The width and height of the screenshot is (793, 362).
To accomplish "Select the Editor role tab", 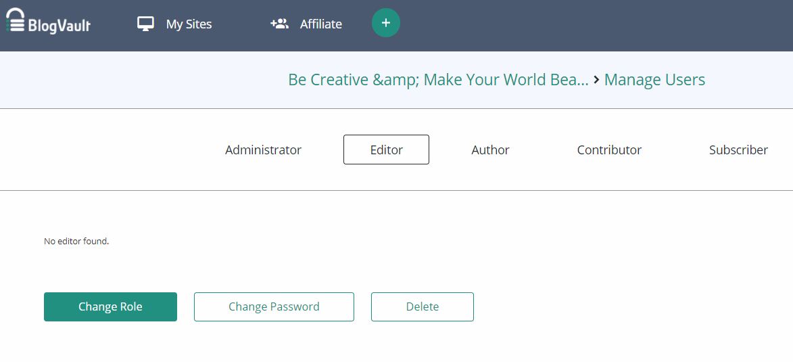I will pyautogui.click(x=386, y=150).
